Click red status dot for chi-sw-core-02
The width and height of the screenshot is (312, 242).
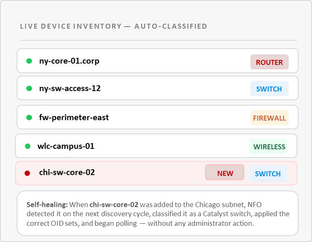pos(27,173)
